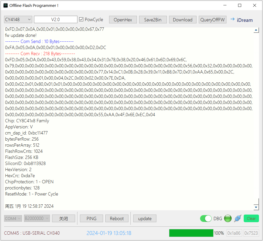Clear the log with the Clear button
The height and width of the screenshot is (241, 263).
251,218
